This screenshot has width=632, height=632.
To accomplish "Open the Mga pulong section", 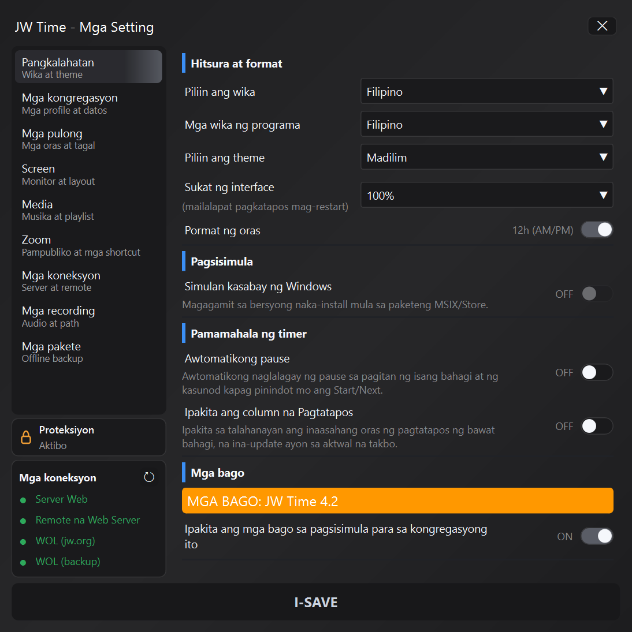I will coord(88,139).
